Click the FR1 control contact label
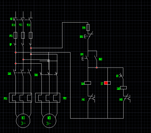Image resolution: width=151 pixels, height=133 pixels. coord(83,100)
